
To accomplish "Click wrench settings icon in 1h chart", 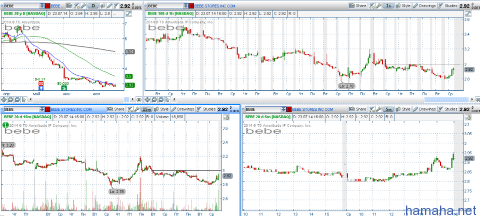I will pos(378,6).
